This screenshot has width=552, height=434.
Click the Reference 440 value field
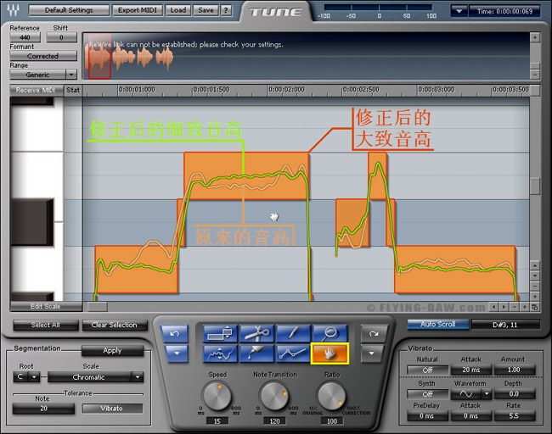[x=25, y=37]
